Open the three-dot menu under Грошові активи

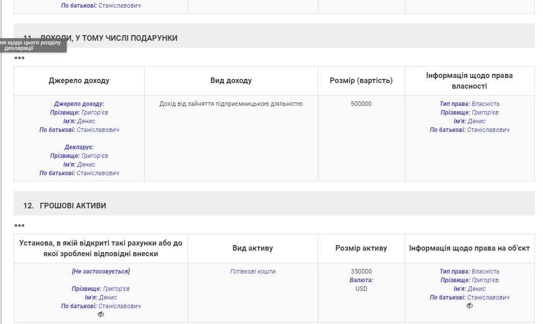[19, 226]
